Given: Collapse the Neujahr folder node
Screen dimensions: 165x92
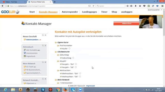Looking at the screenshot, I should coord(58,61).
